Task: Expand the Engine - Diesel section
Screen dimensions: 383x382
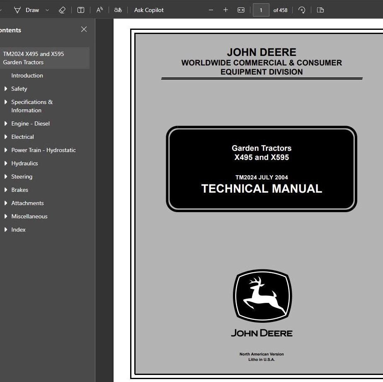Action: [5, 123]
